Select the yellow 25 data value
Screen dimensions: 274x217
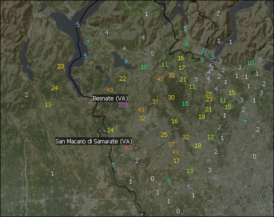[164, 135]
